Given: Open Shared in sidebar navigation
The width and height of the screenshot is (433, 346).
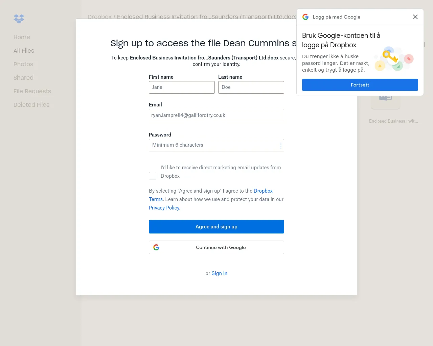Looking at the screenshot, I should [23, 78].
